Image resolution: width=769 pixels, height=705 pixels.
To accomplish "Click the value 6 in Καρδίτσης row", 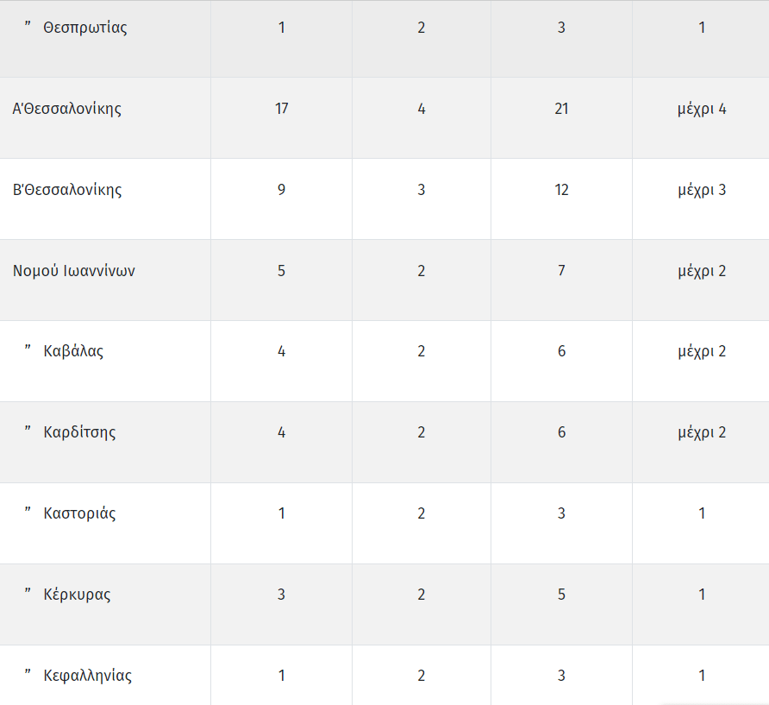I will point(561,432).
